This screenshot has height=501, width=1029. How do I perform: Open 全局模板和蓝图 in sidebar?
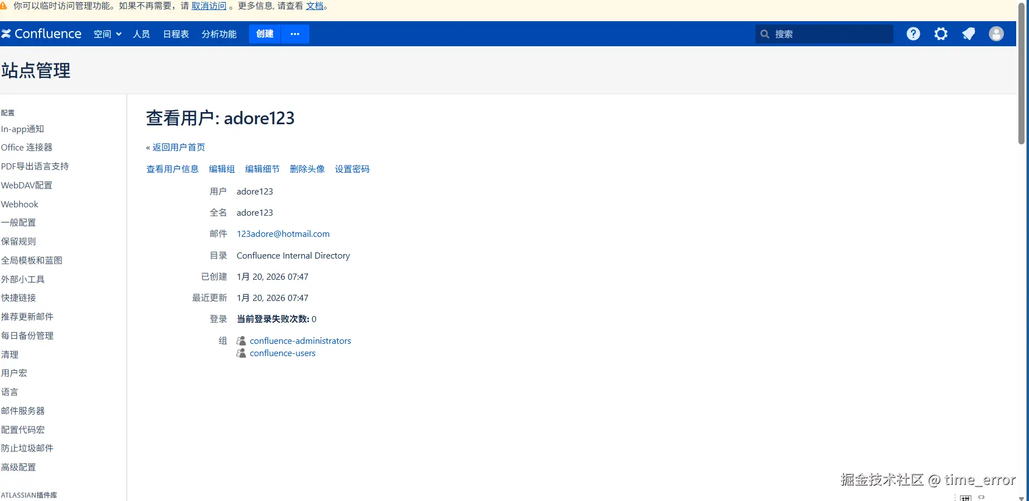pos(32,260)
